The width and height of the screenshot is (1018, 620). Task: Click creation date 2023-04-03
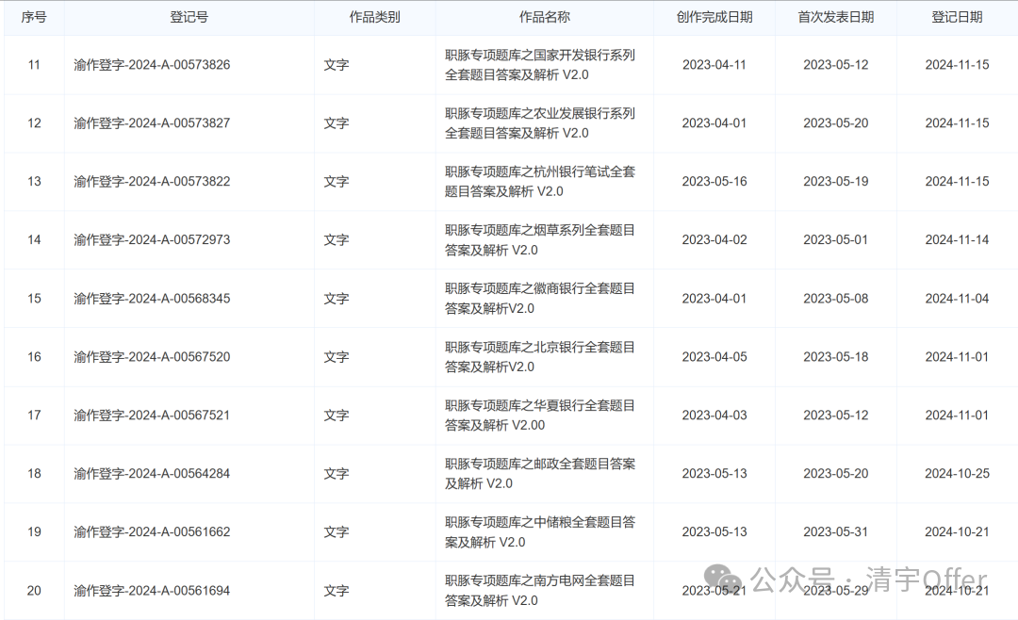[714, 416]
